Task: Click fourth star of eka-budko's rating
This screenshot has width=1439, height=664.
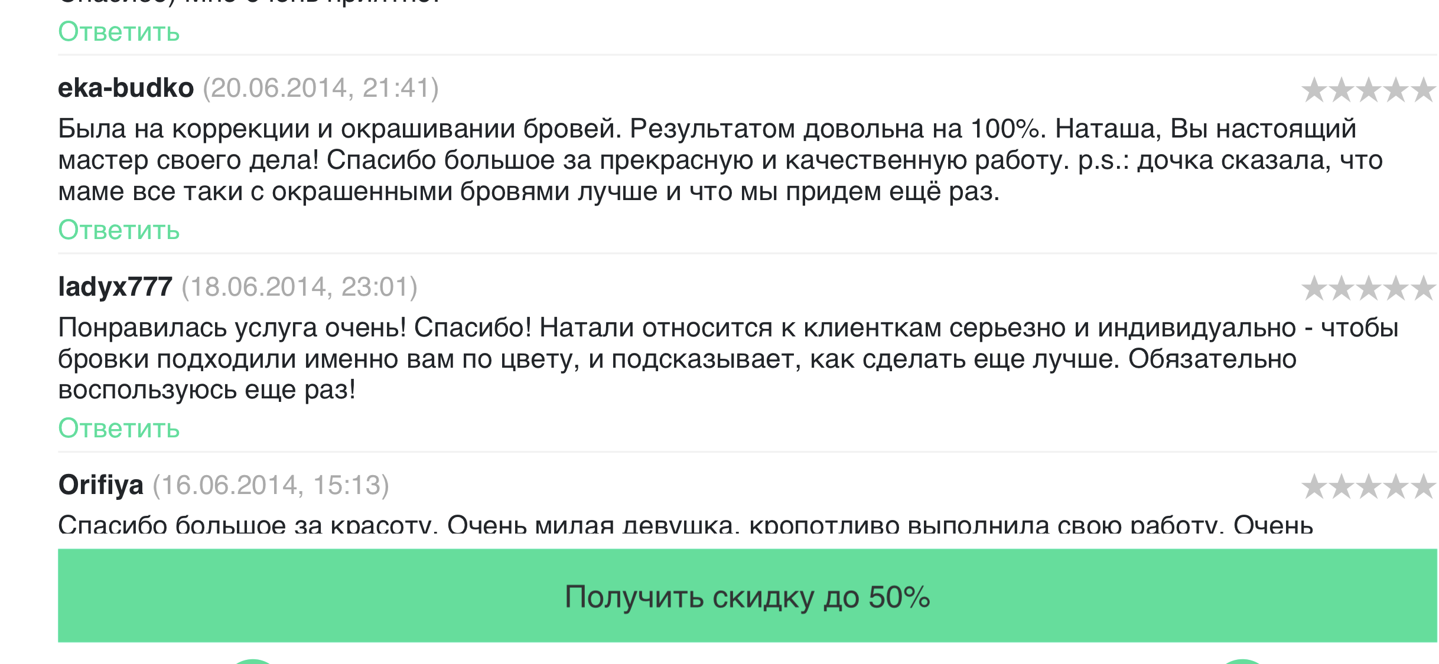Action: click(x=1396, y=90)
